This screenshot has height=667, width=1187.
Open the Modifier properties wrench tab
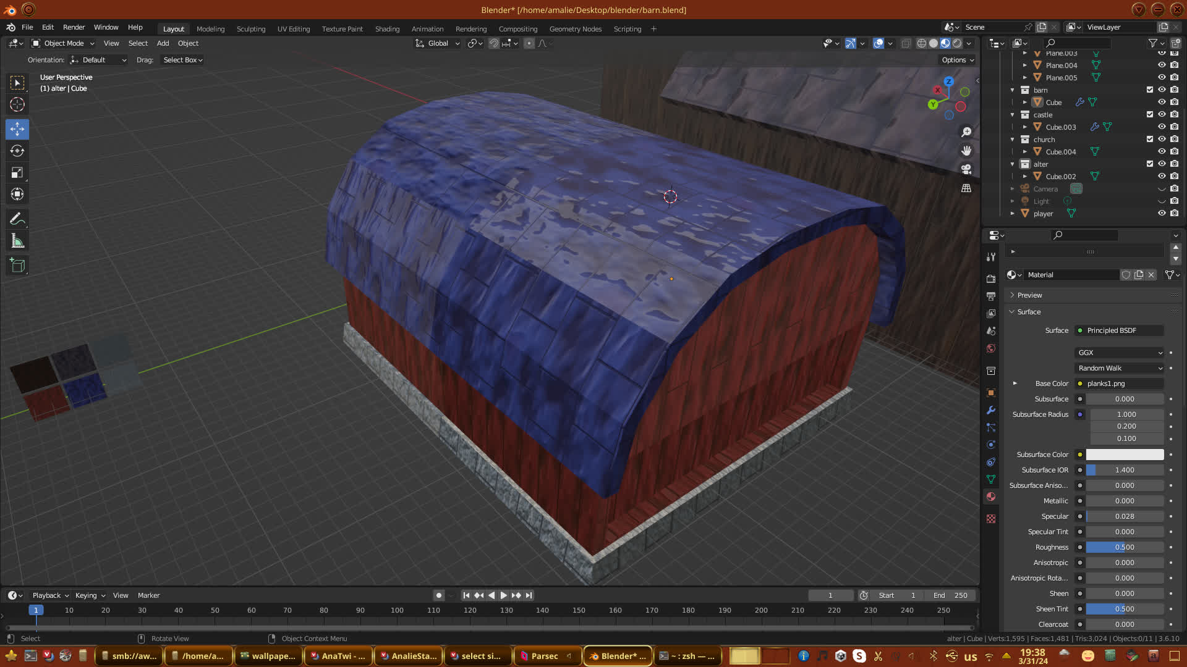point(991,410)
